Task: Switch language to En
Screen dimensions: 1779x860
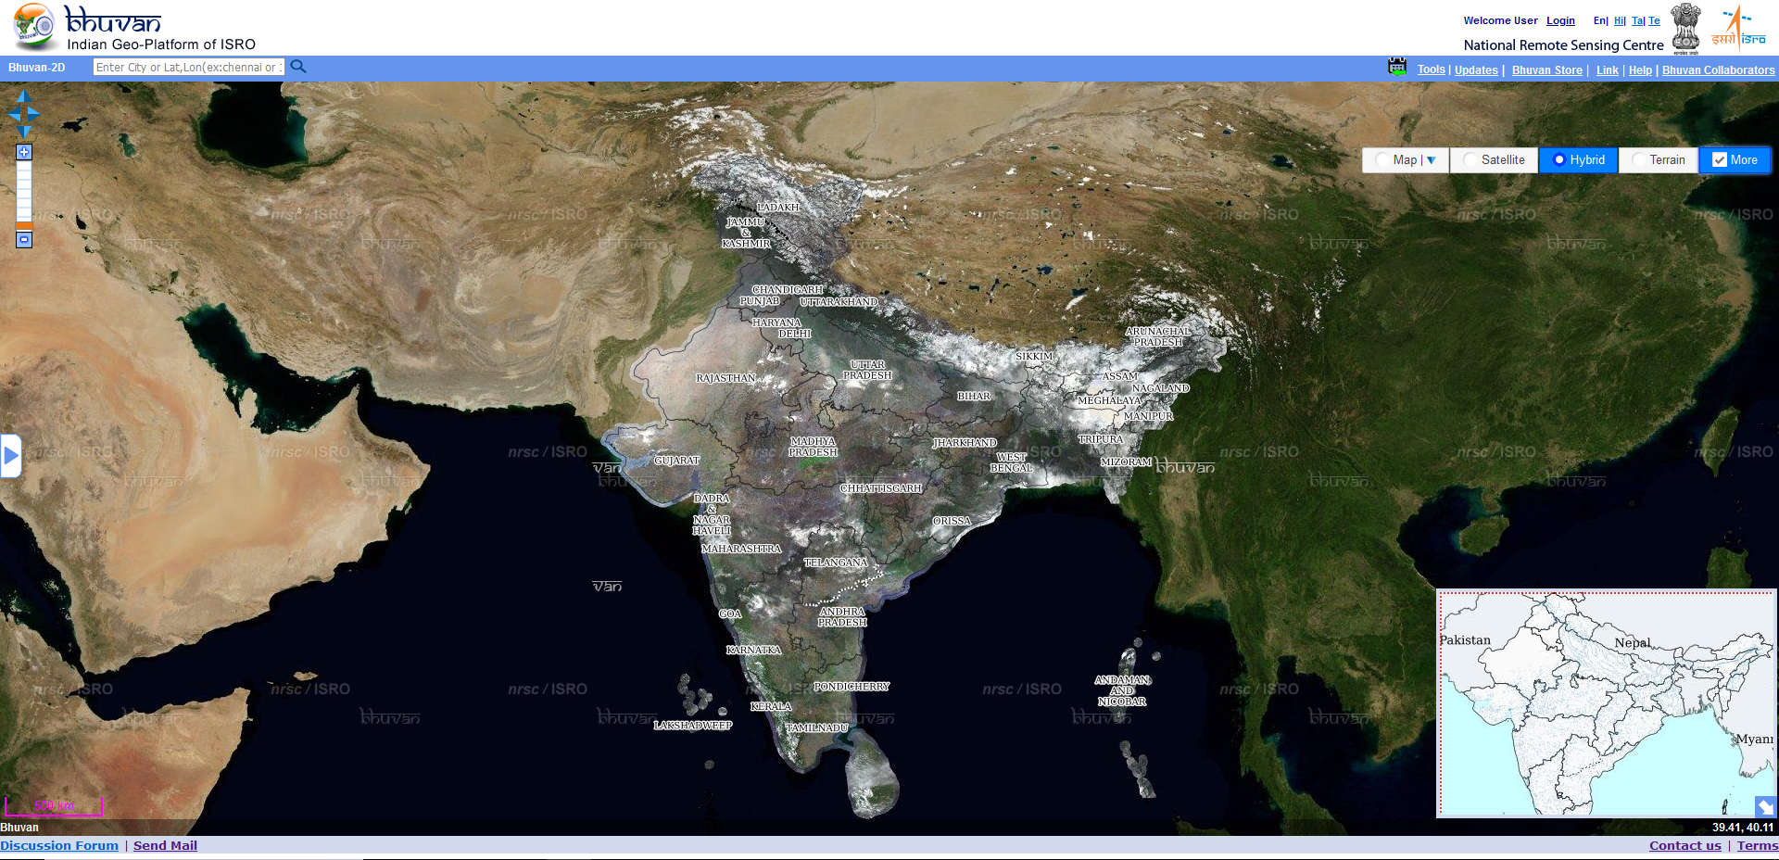Action: [x=1599, y=20]
